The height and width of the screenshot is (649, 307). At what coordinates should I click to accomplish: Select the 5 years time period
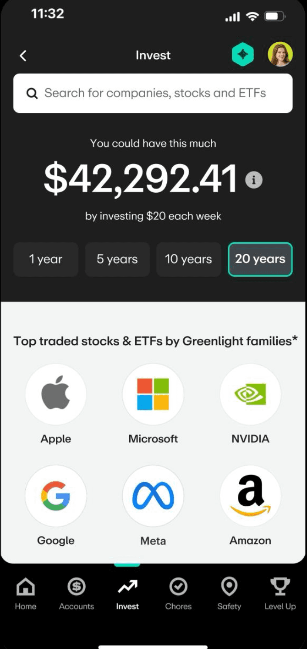click(x=117, y=259)
